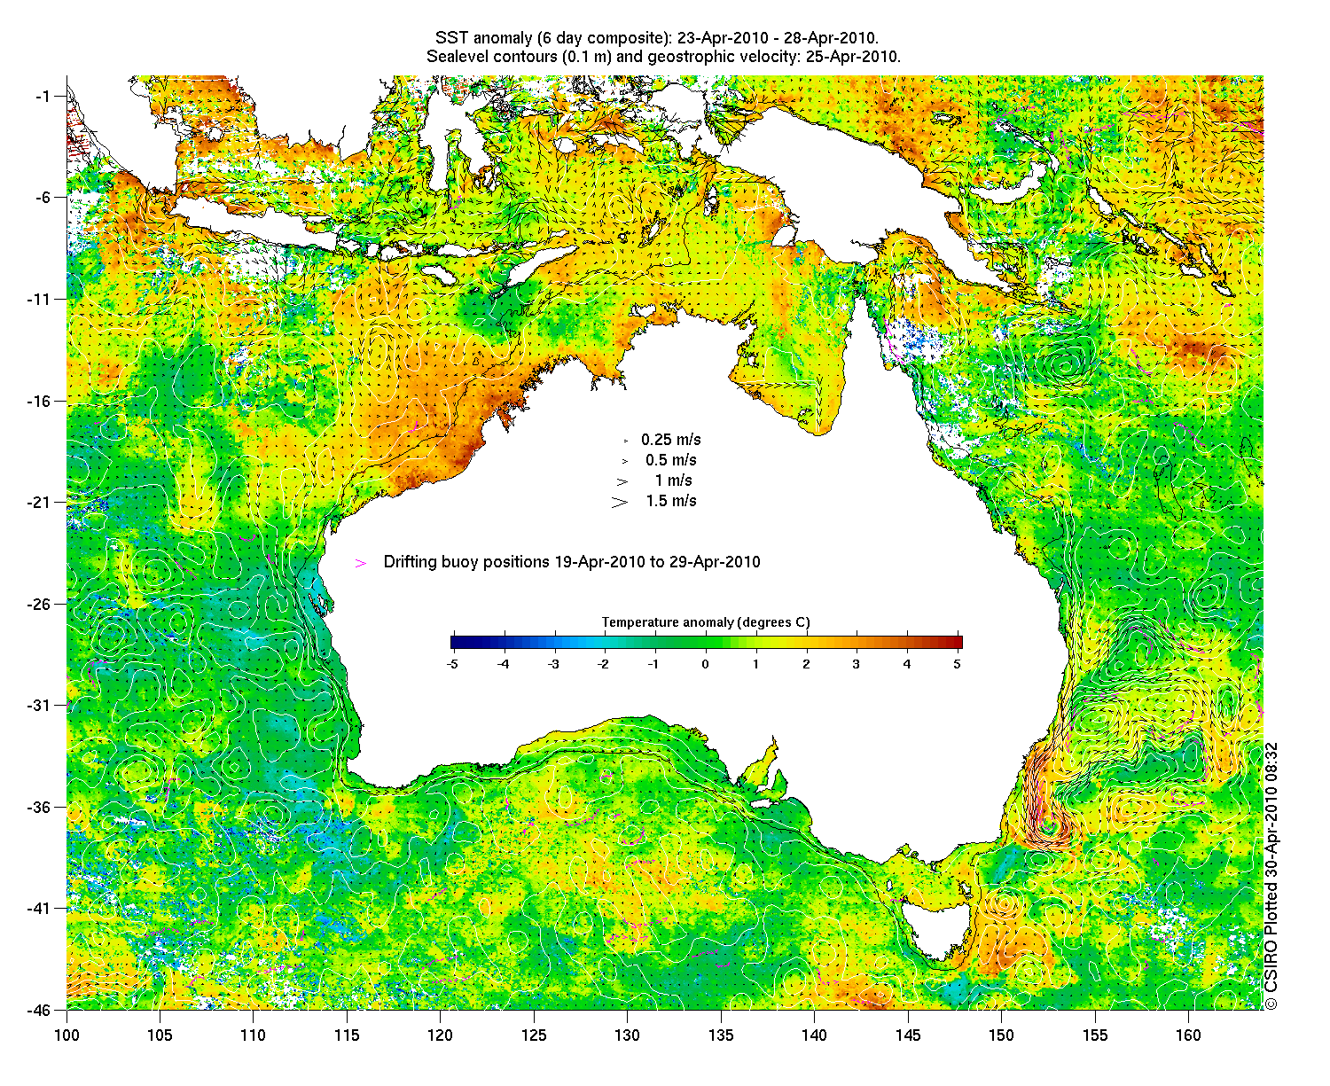Click the longitude axis label 100
The image size is (1330, 1086).
click(66, 1035)
